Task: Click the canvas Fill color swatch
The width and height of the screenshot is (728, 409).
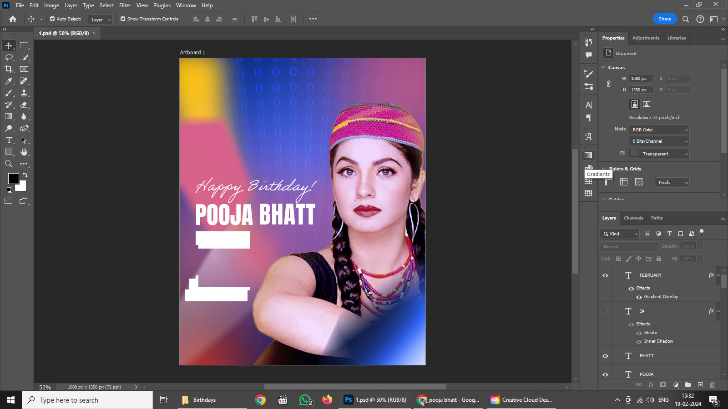Action: (633, 153)
